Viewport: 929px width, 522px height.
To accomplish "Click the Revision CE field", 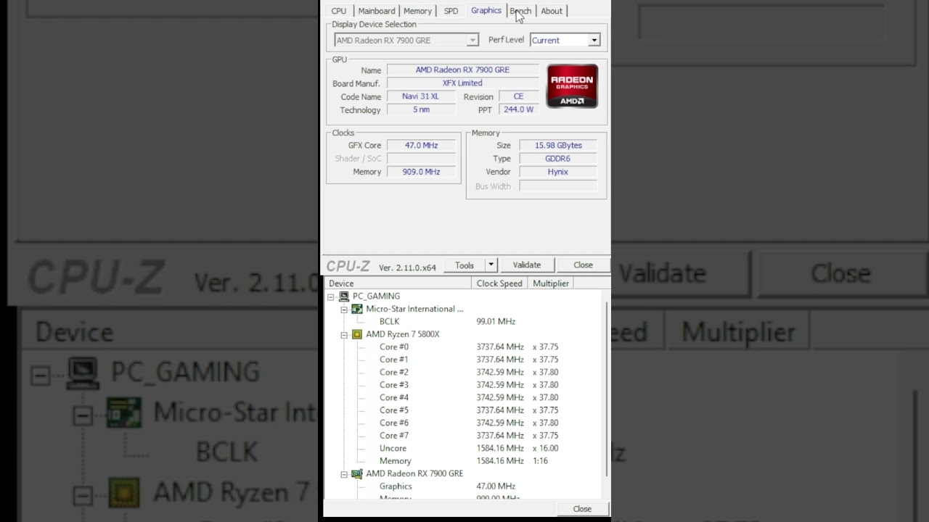I will click(x=518, y=96).
